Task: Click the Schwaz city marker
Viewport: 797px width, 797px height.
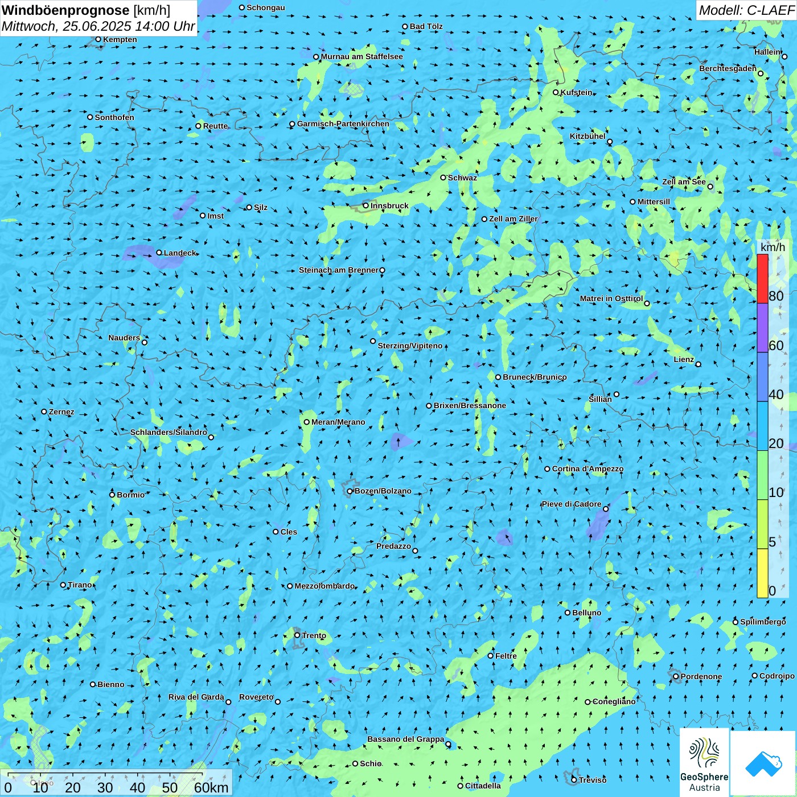Action: click(x=443, y=178)
